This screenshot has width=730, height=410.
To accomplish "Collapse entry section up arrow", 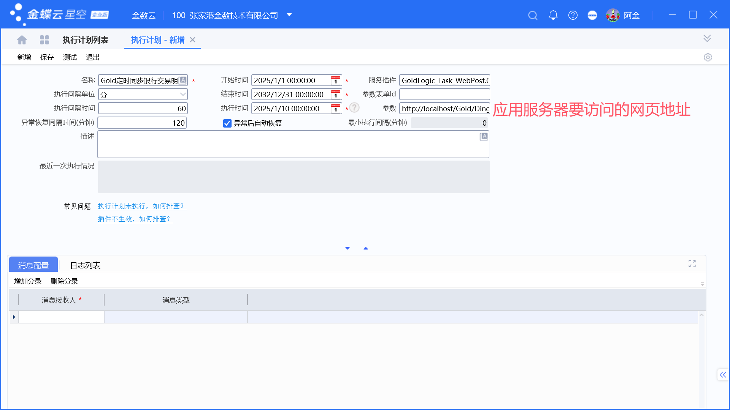I will 366,248.
